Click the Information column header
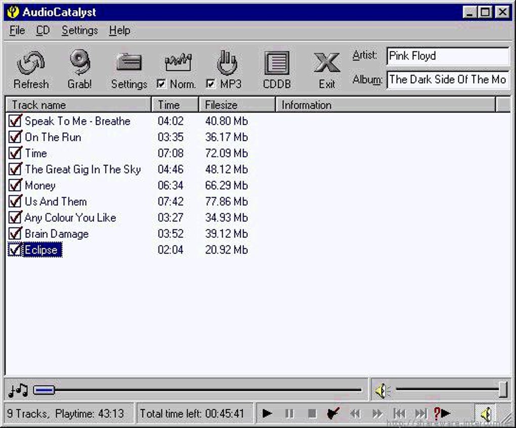This screenshot has height=428, width=516. click(x=385, y=104)
